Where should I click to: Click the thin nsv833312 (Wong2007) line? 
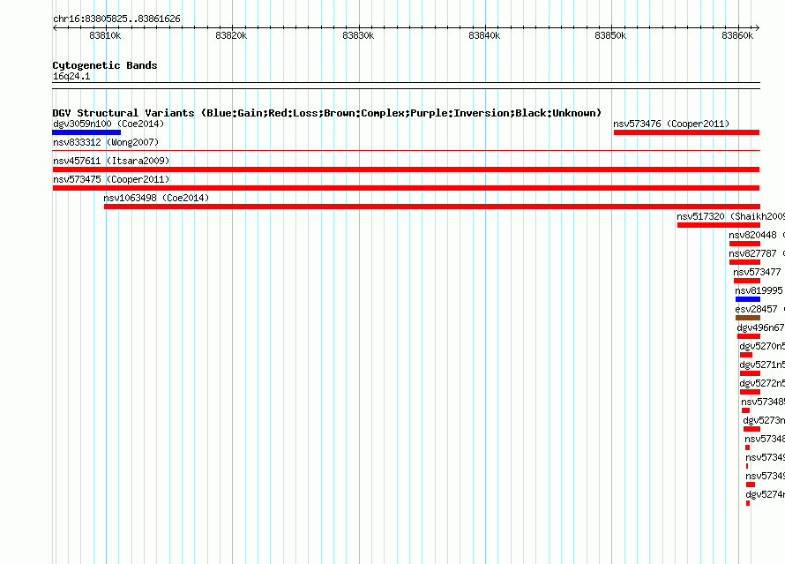pos(406,150)
